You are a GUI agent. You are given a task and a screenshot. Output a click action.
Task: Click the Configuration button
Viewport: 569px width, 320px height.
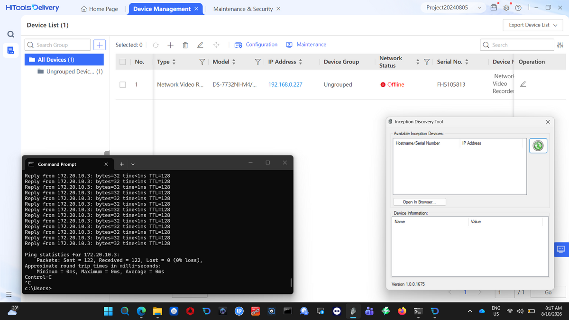pos(256,45)
